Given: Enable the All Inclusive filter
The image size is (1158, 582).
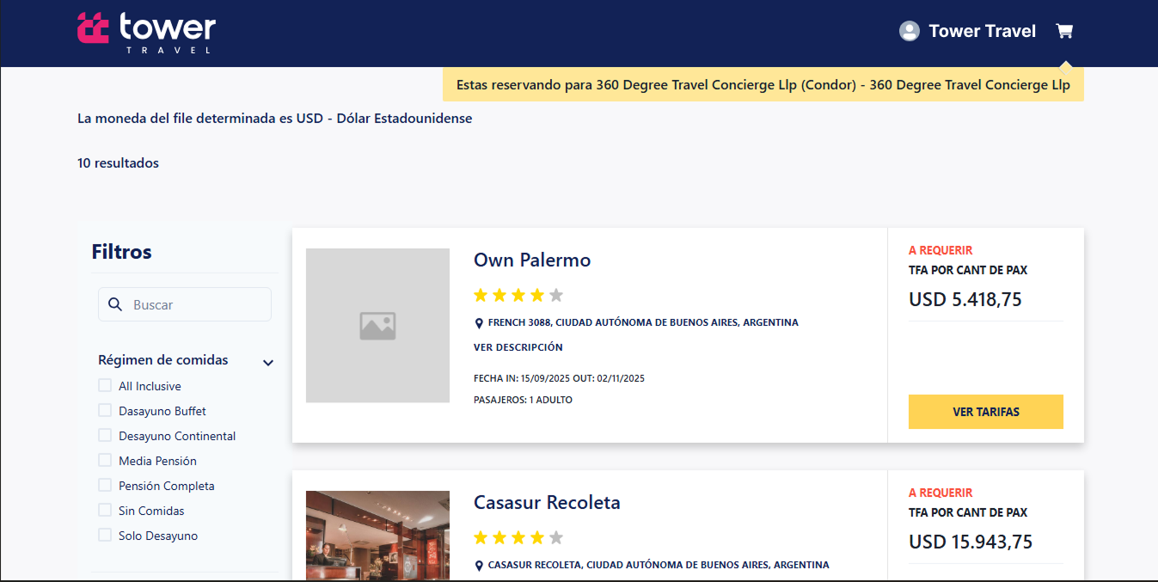Looking at the screenshot, I should pyautogui.click(x=104, y=385).
